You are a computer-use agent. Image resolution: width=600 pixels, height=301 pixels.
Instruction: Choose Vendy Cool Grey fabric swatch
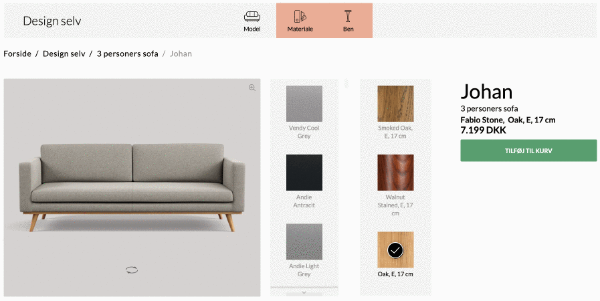tap(304, 104)
